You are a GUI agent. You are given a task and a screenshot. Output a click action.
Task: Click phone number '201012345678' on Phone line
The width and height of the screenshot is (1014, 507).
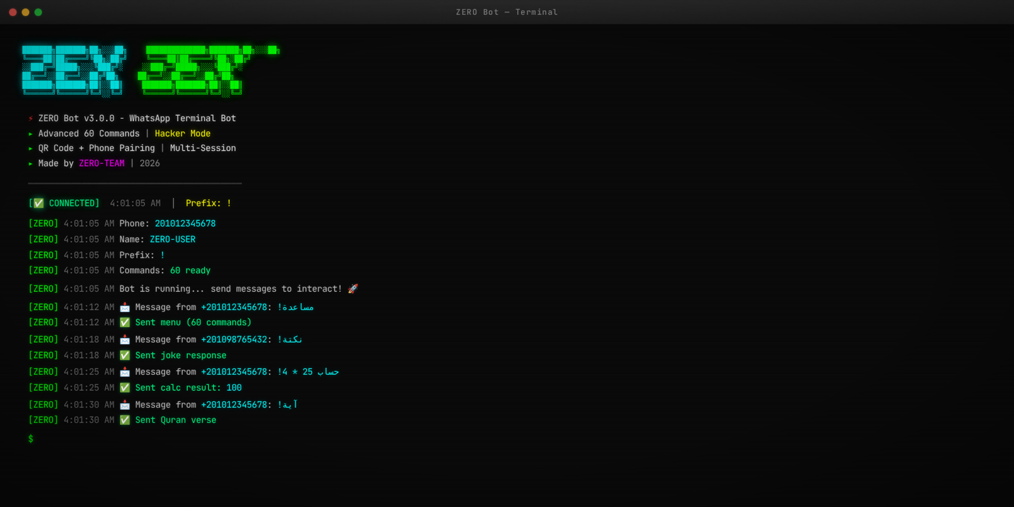(185, 223)
